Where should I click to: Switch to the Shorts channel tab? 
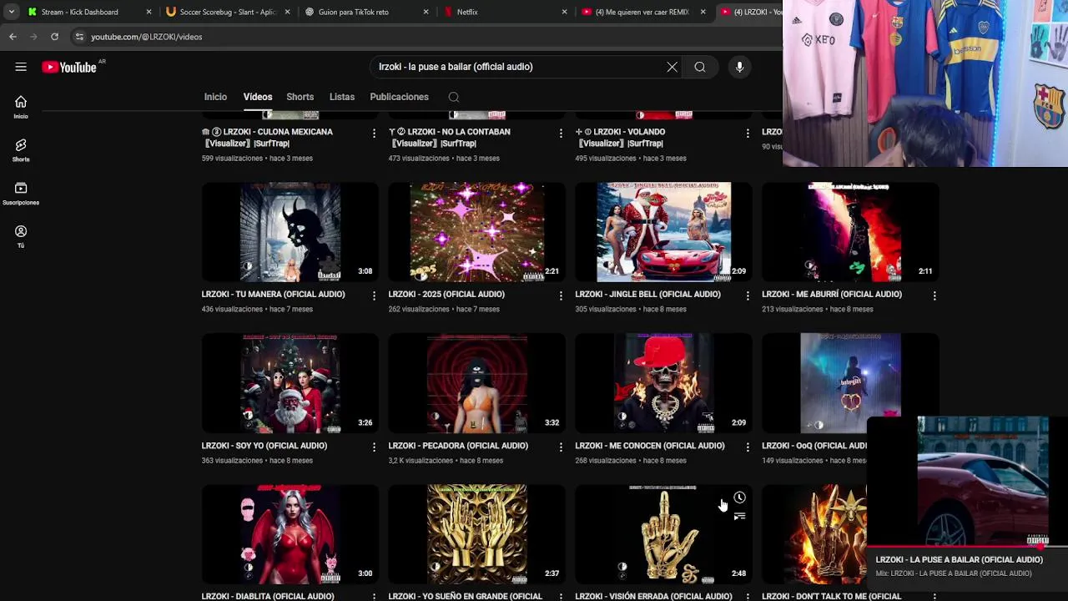point(300,97)
